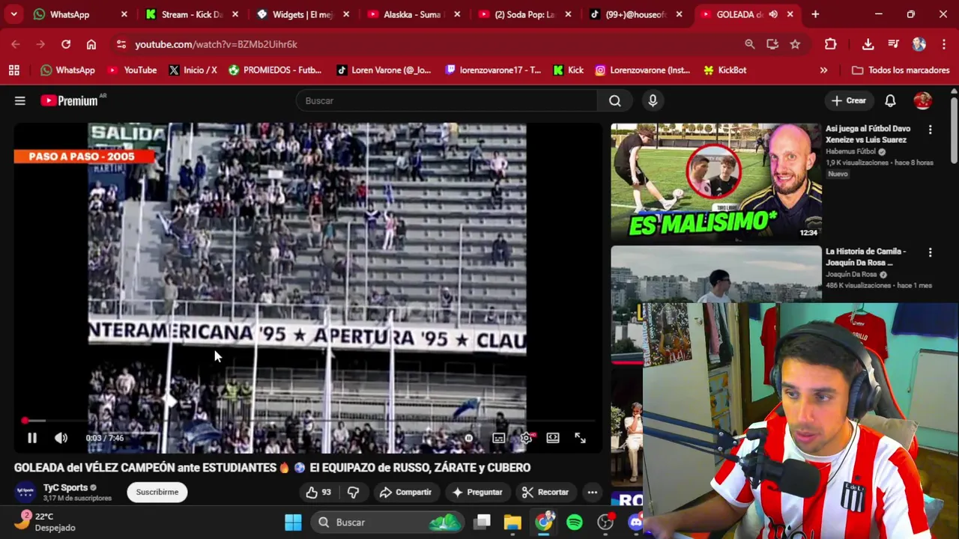
Task: Open the Windows Start menu
Action: pyautogui.click(x=293, y=522)
